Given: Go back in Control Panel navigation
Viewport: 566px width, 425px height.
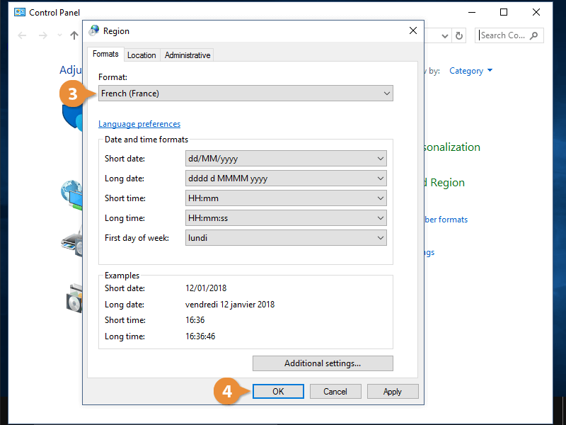Looking at the screenshot, I should coord(22,35).
